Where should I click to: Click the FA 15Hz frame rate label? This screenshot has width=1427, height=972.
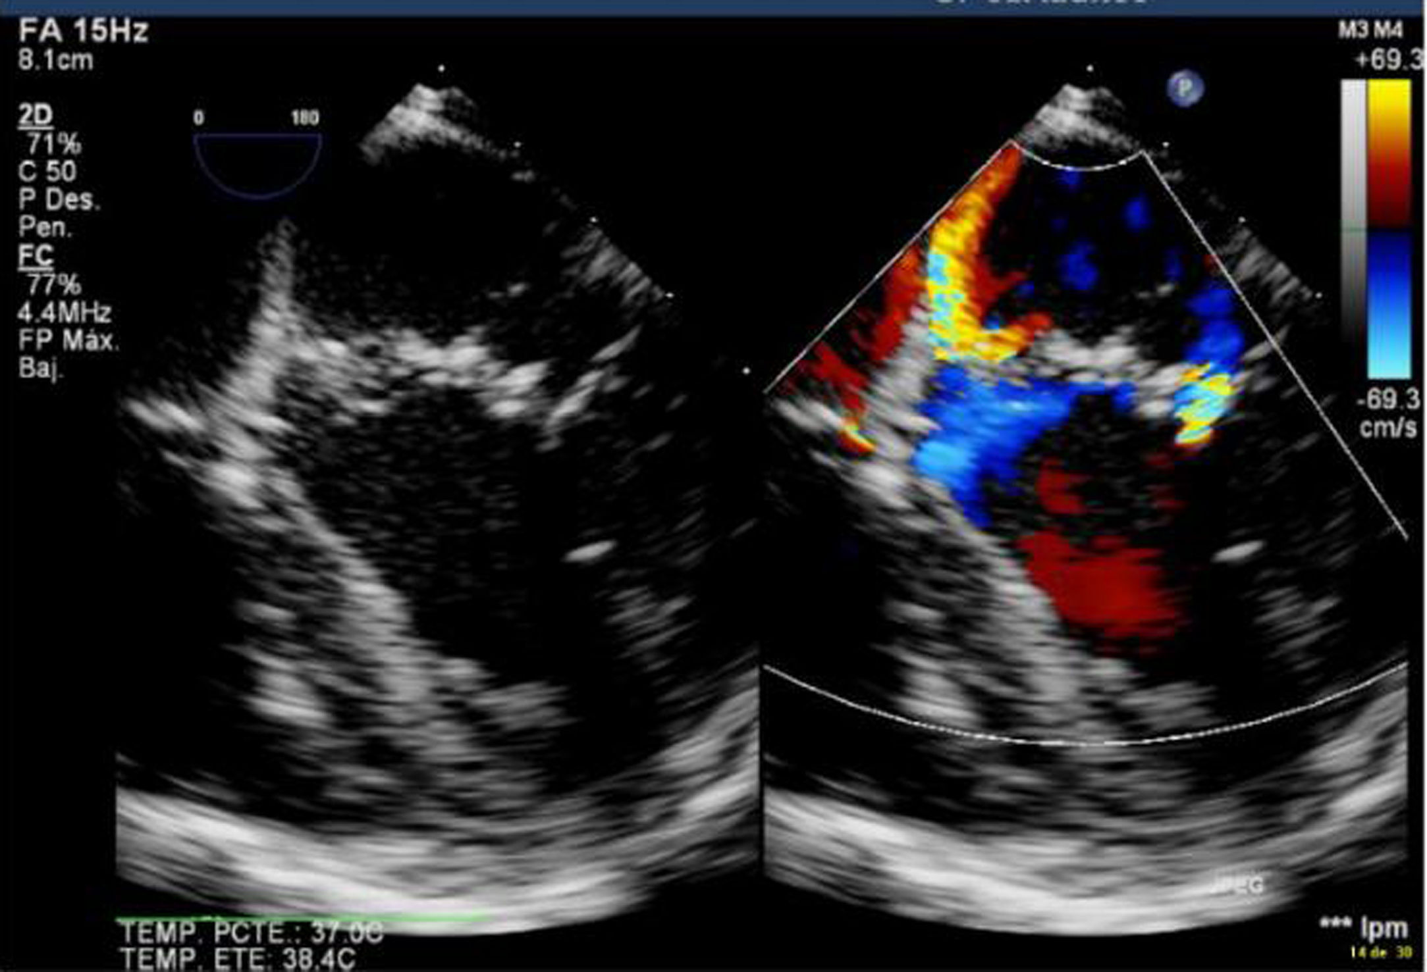[x=83, y=31]
